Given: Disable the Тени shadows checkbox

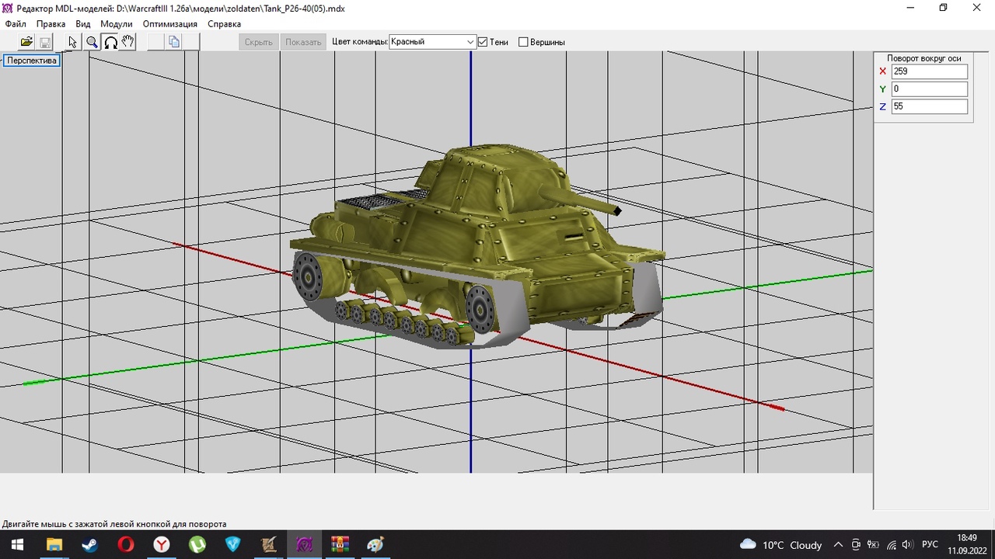Looking at the screenshot, I should 483,42.
